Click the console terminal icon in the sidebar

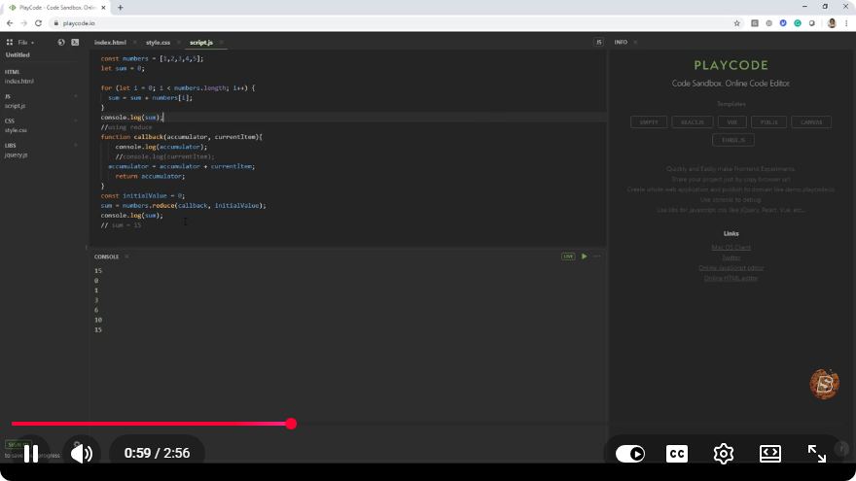pos(75,42)
